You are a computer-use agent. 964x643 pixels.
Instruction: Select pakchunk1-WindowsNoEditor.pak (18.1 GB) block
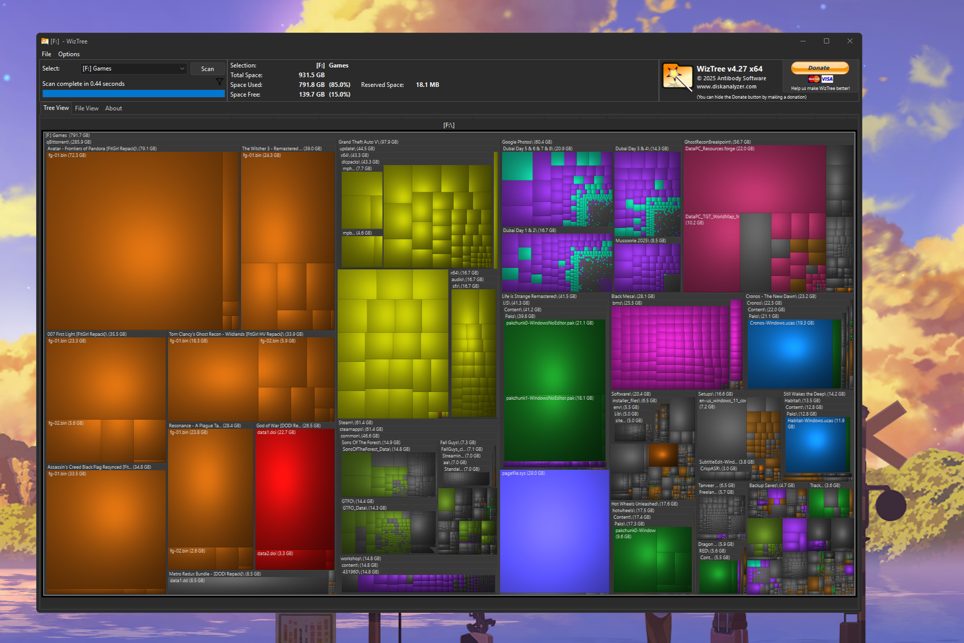[x=554, y=428]
